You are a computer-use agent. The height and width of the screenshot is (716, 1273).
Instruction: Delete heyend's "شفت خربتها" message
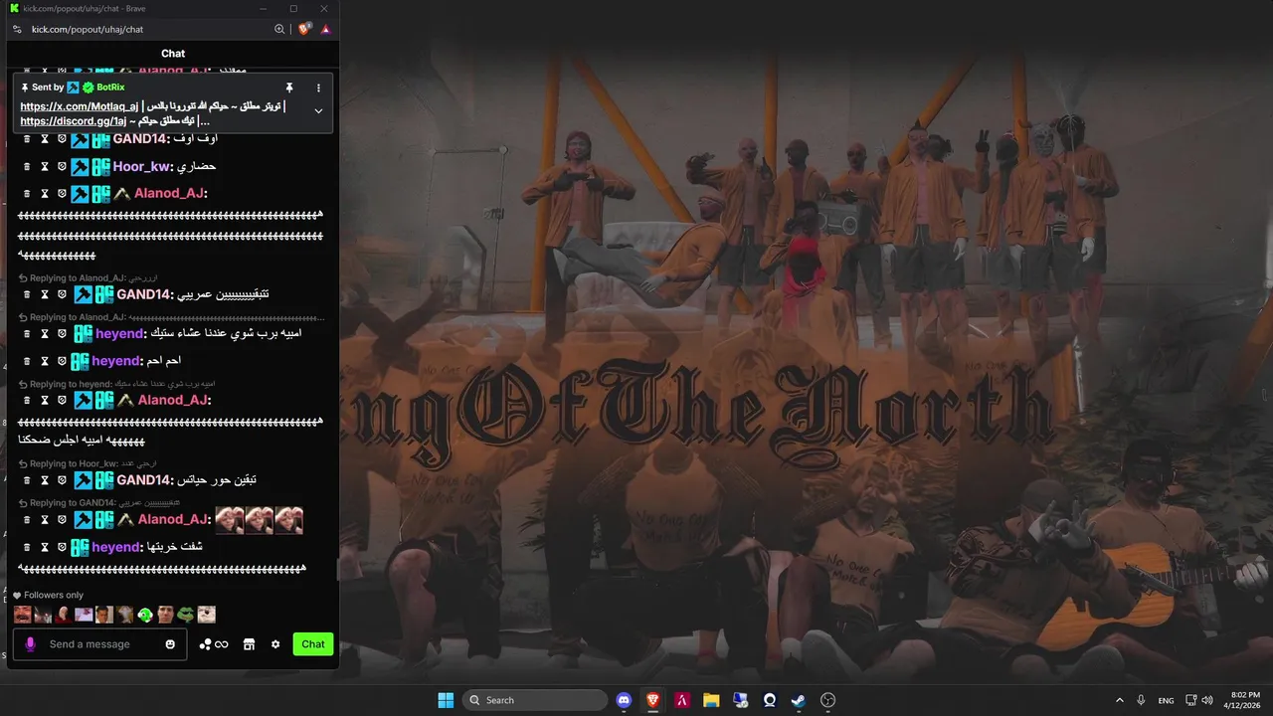(28, 547)
